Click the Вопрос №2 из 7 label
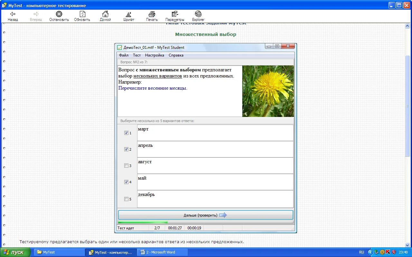412x257 pixels. point(134,62)
